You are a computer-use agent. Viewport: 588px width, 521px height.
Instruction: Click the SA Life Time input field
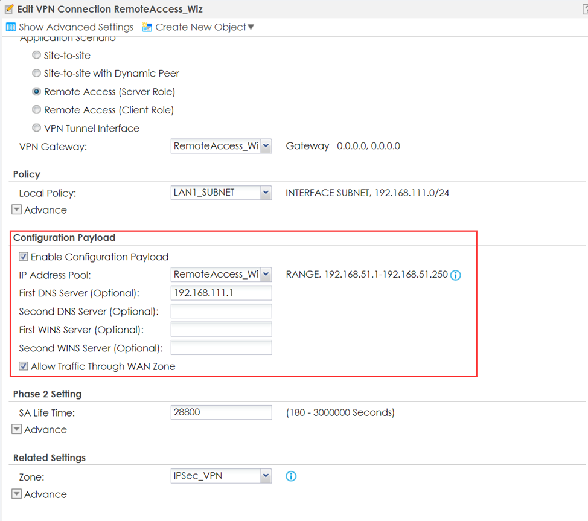click(221, 412)
